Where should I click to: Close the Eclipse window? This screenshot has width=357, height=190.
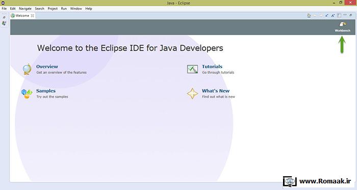click(350, 3)
